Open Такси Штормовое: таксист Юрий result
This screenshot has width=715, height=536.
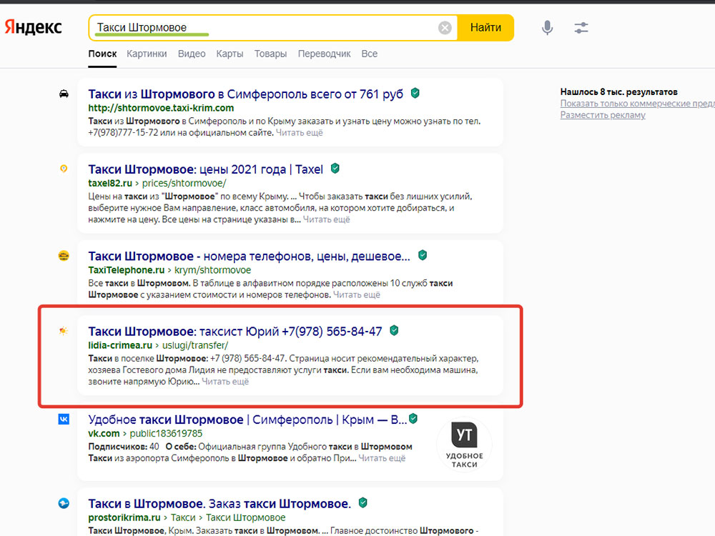[x=235, y=332]
